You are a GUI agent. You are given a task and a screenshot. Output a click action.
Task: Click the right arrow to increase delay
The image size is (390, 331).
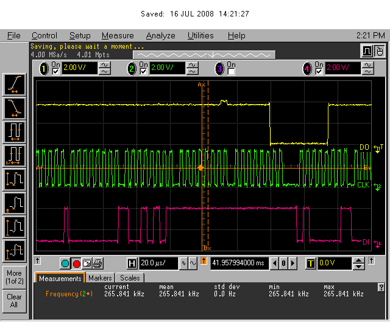pos(292,263)
